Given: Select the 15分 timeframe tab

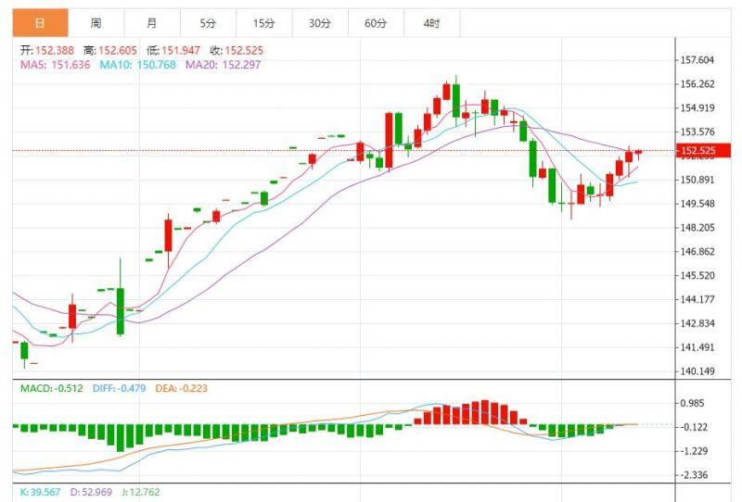Looking at the screenshot, I should pos(263,22).
